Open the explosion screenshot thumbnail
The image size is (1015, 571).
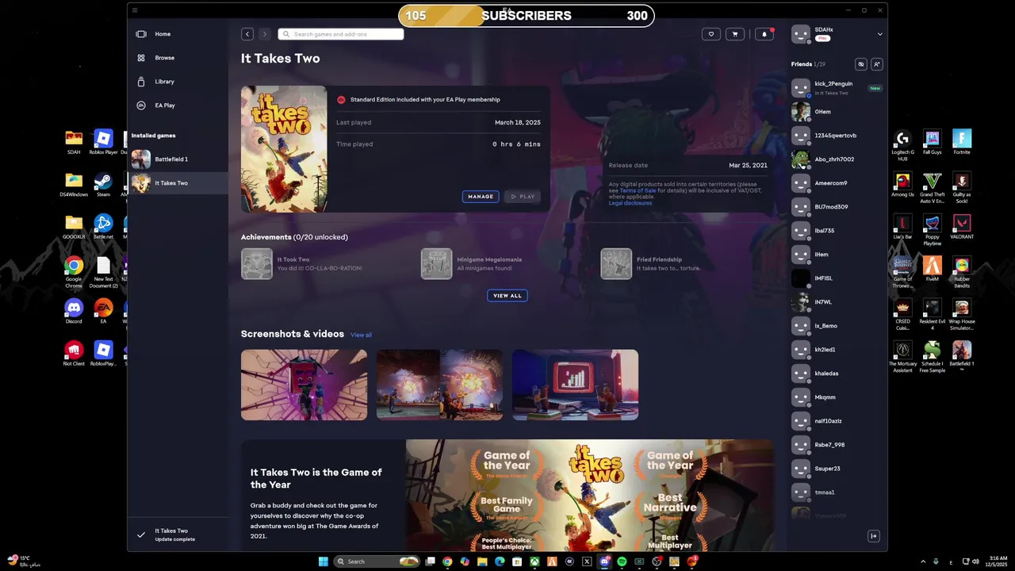pyautogui.click(x=439, y=385)
